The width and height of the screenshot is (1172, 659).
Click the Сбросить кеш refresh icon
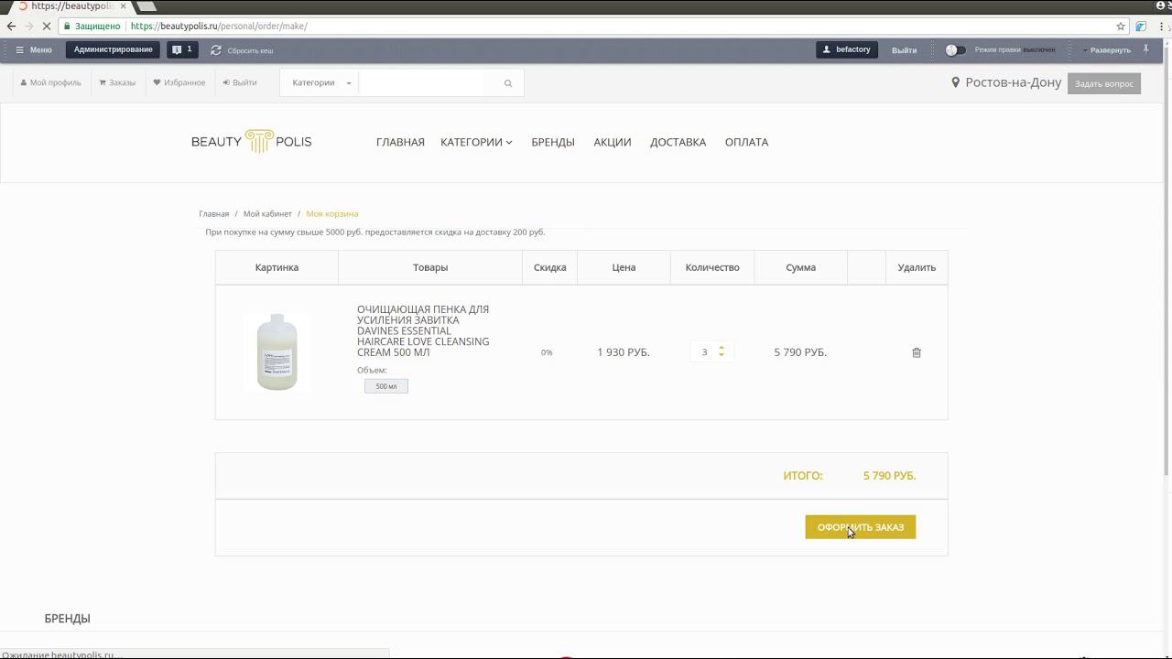click(216, 50)
